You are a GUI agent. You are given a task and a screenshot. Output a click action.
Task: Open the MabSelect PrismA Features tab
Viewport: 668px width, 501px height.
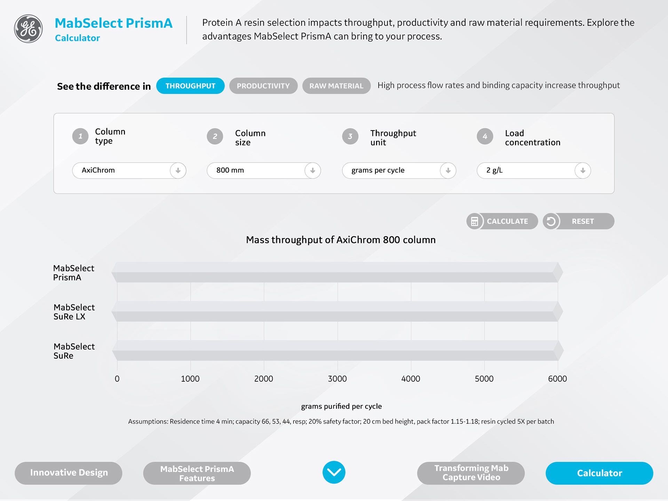click(x=197, y=473)
